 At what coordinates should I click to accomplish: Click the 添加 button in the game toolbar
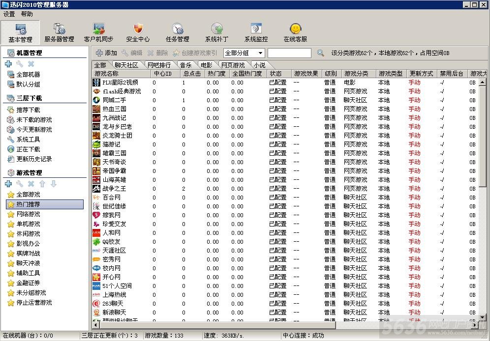106,53
